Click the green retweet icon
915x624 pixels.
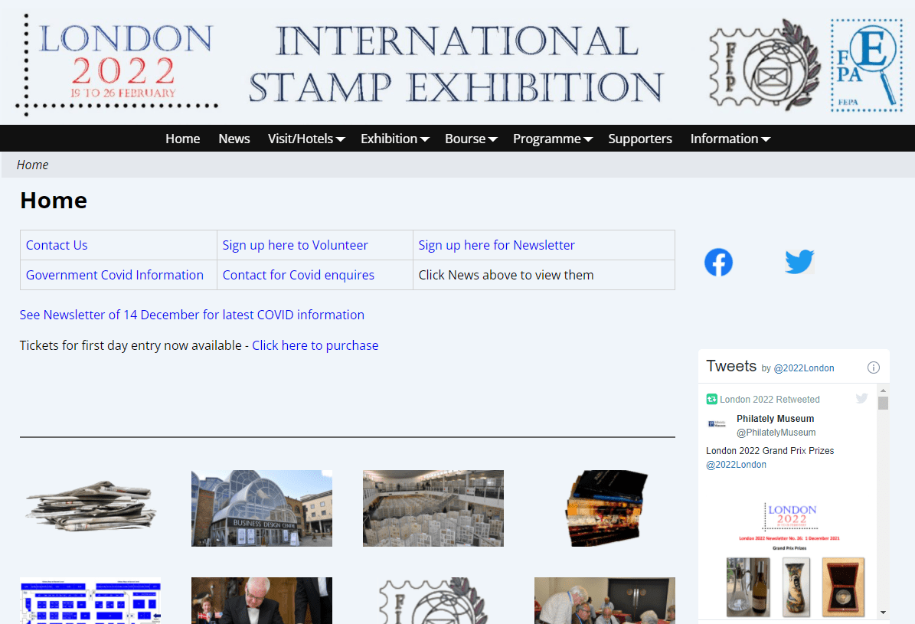[x=711, y=399]
